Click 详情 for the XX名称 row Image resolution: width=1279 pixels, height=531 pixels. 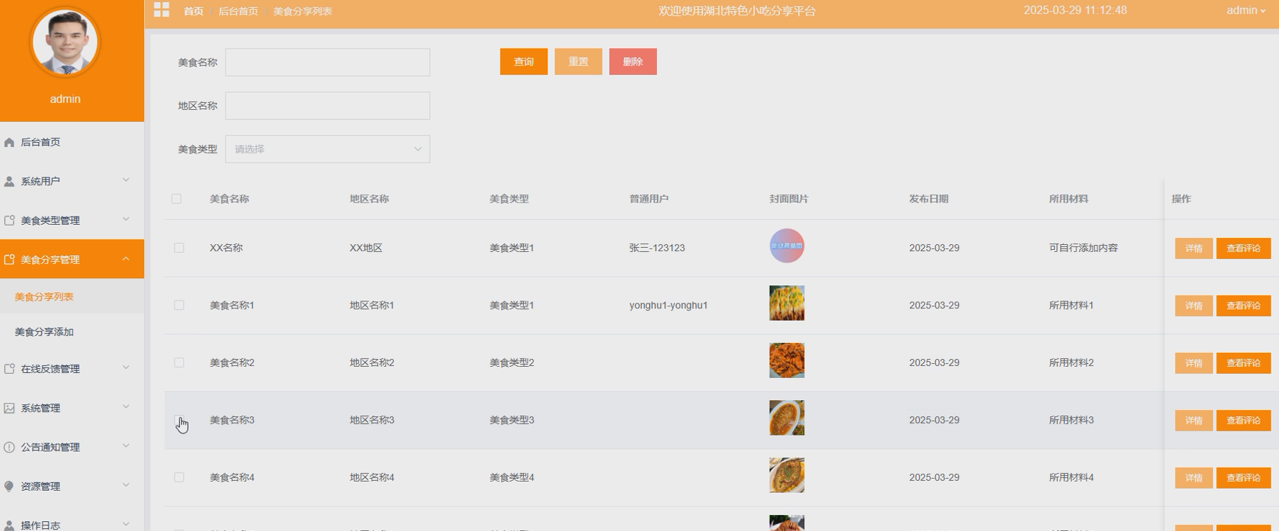tap(1193, 248)
